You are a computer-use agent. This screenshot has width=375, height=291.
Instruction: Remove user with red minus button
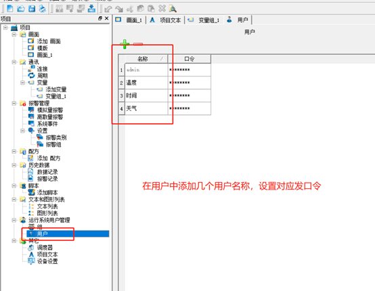(138, 44)
